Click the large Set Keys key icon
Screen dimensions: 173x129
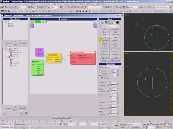tap(116, 126)
